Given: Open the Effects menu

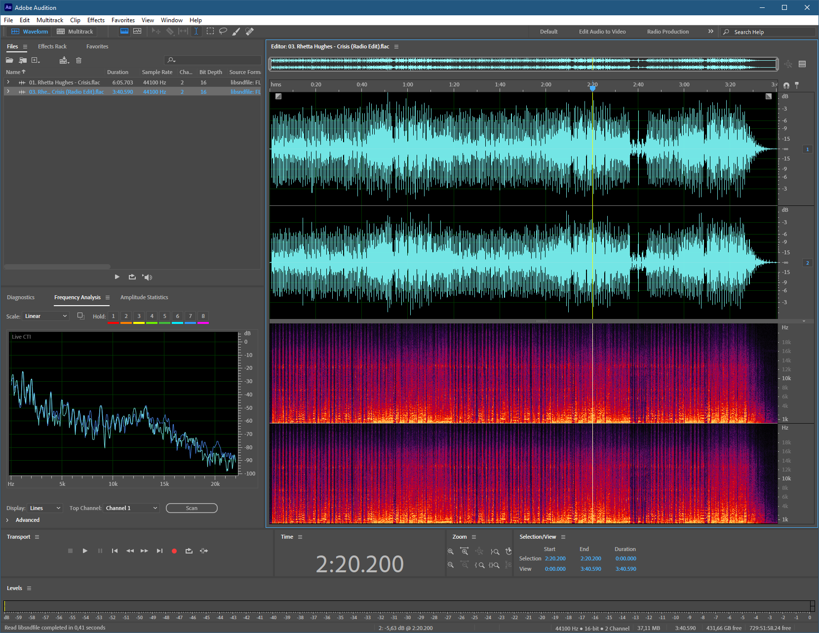Looking at the screenshot, I should [x=96, y=20].
